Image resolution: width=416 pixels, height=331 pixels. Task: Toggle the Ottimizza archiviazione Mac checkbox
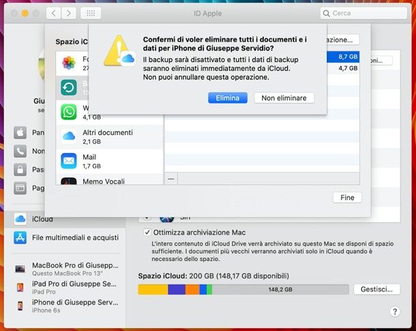coord(147,232)
